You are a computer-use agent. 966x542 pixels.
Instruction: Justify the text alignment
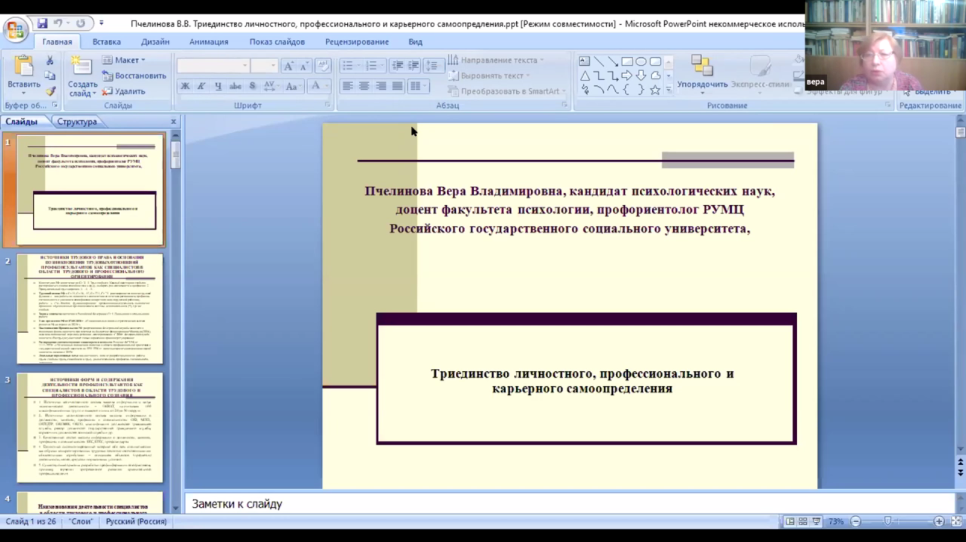point(397,86)
